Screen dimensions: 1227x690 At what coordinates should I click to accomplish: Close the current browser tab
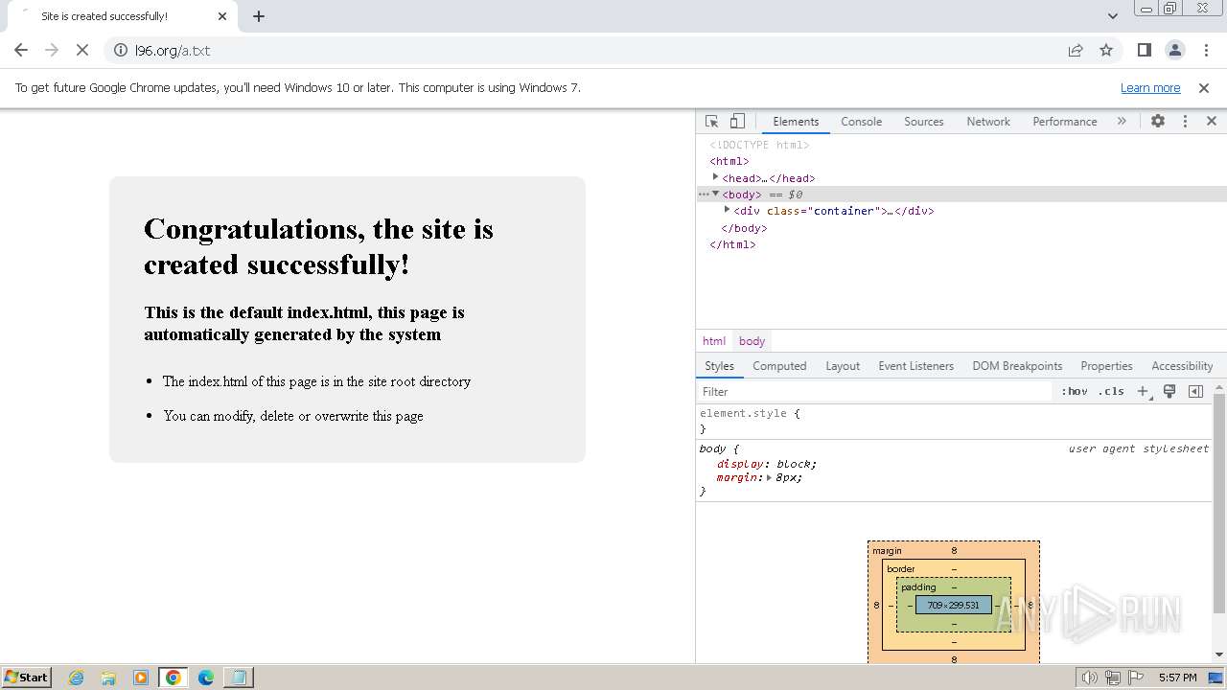coord(222,16)
